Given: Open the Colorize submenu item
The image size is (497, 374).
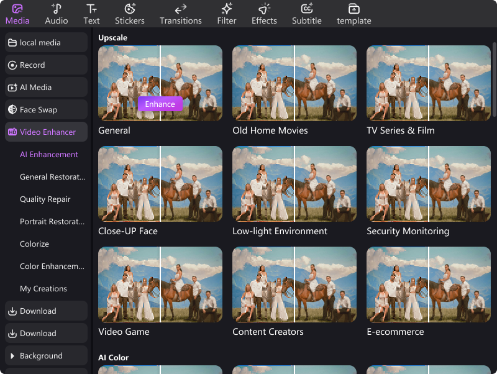Looking at the screenshot, I should coord(35,244).
